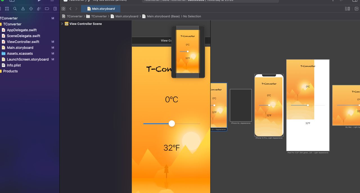Viewport: 360px width, 193px height.
Task: Select the TConverter group folder
Action: click(12, 24)
